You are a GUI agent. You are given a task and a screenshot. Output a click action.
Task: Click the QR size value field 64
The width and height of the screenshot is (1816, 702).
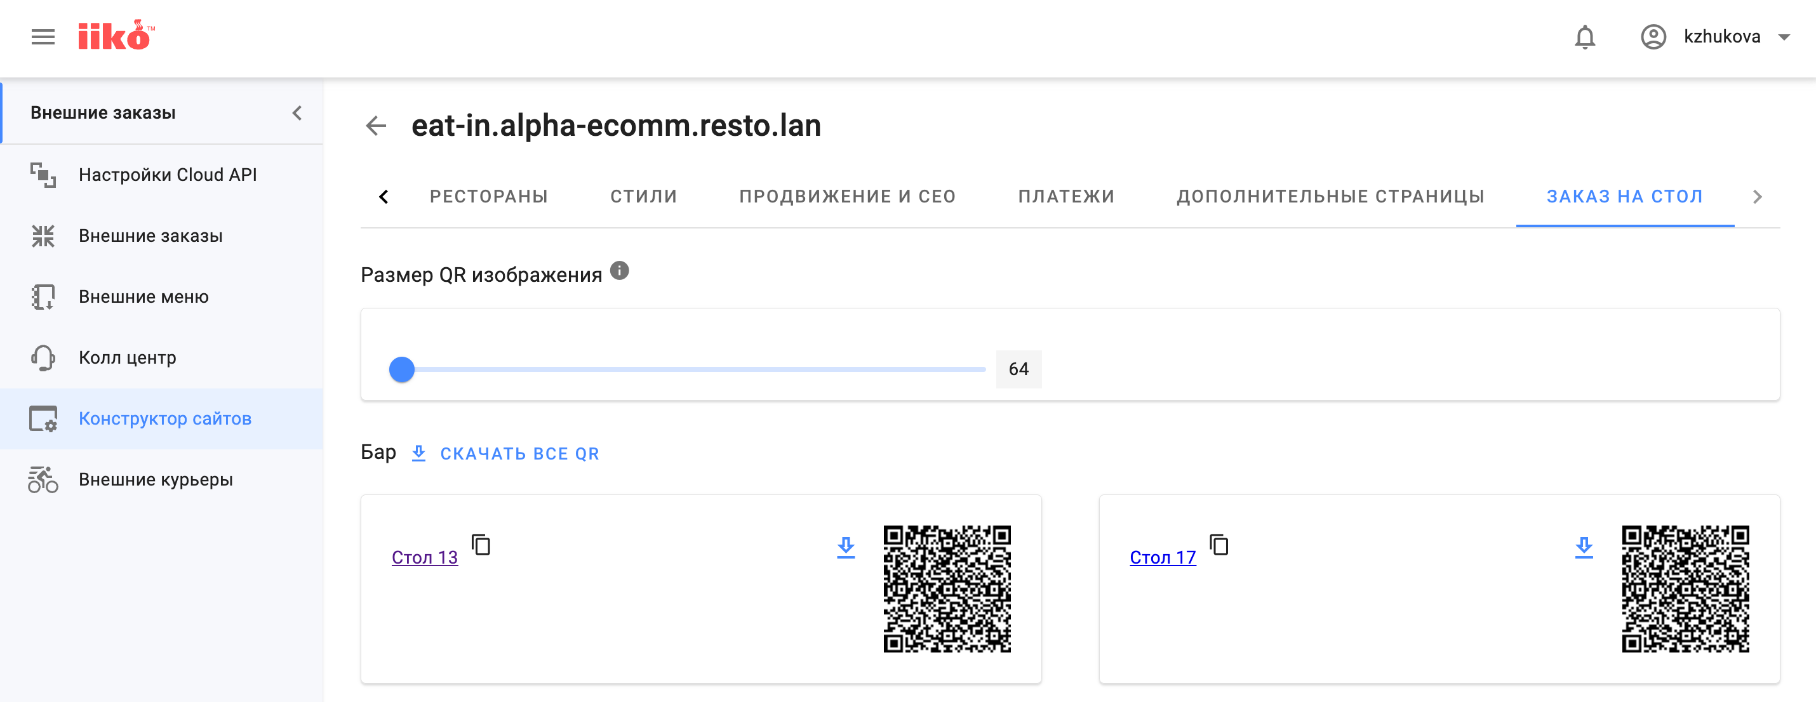(1018, 369)
